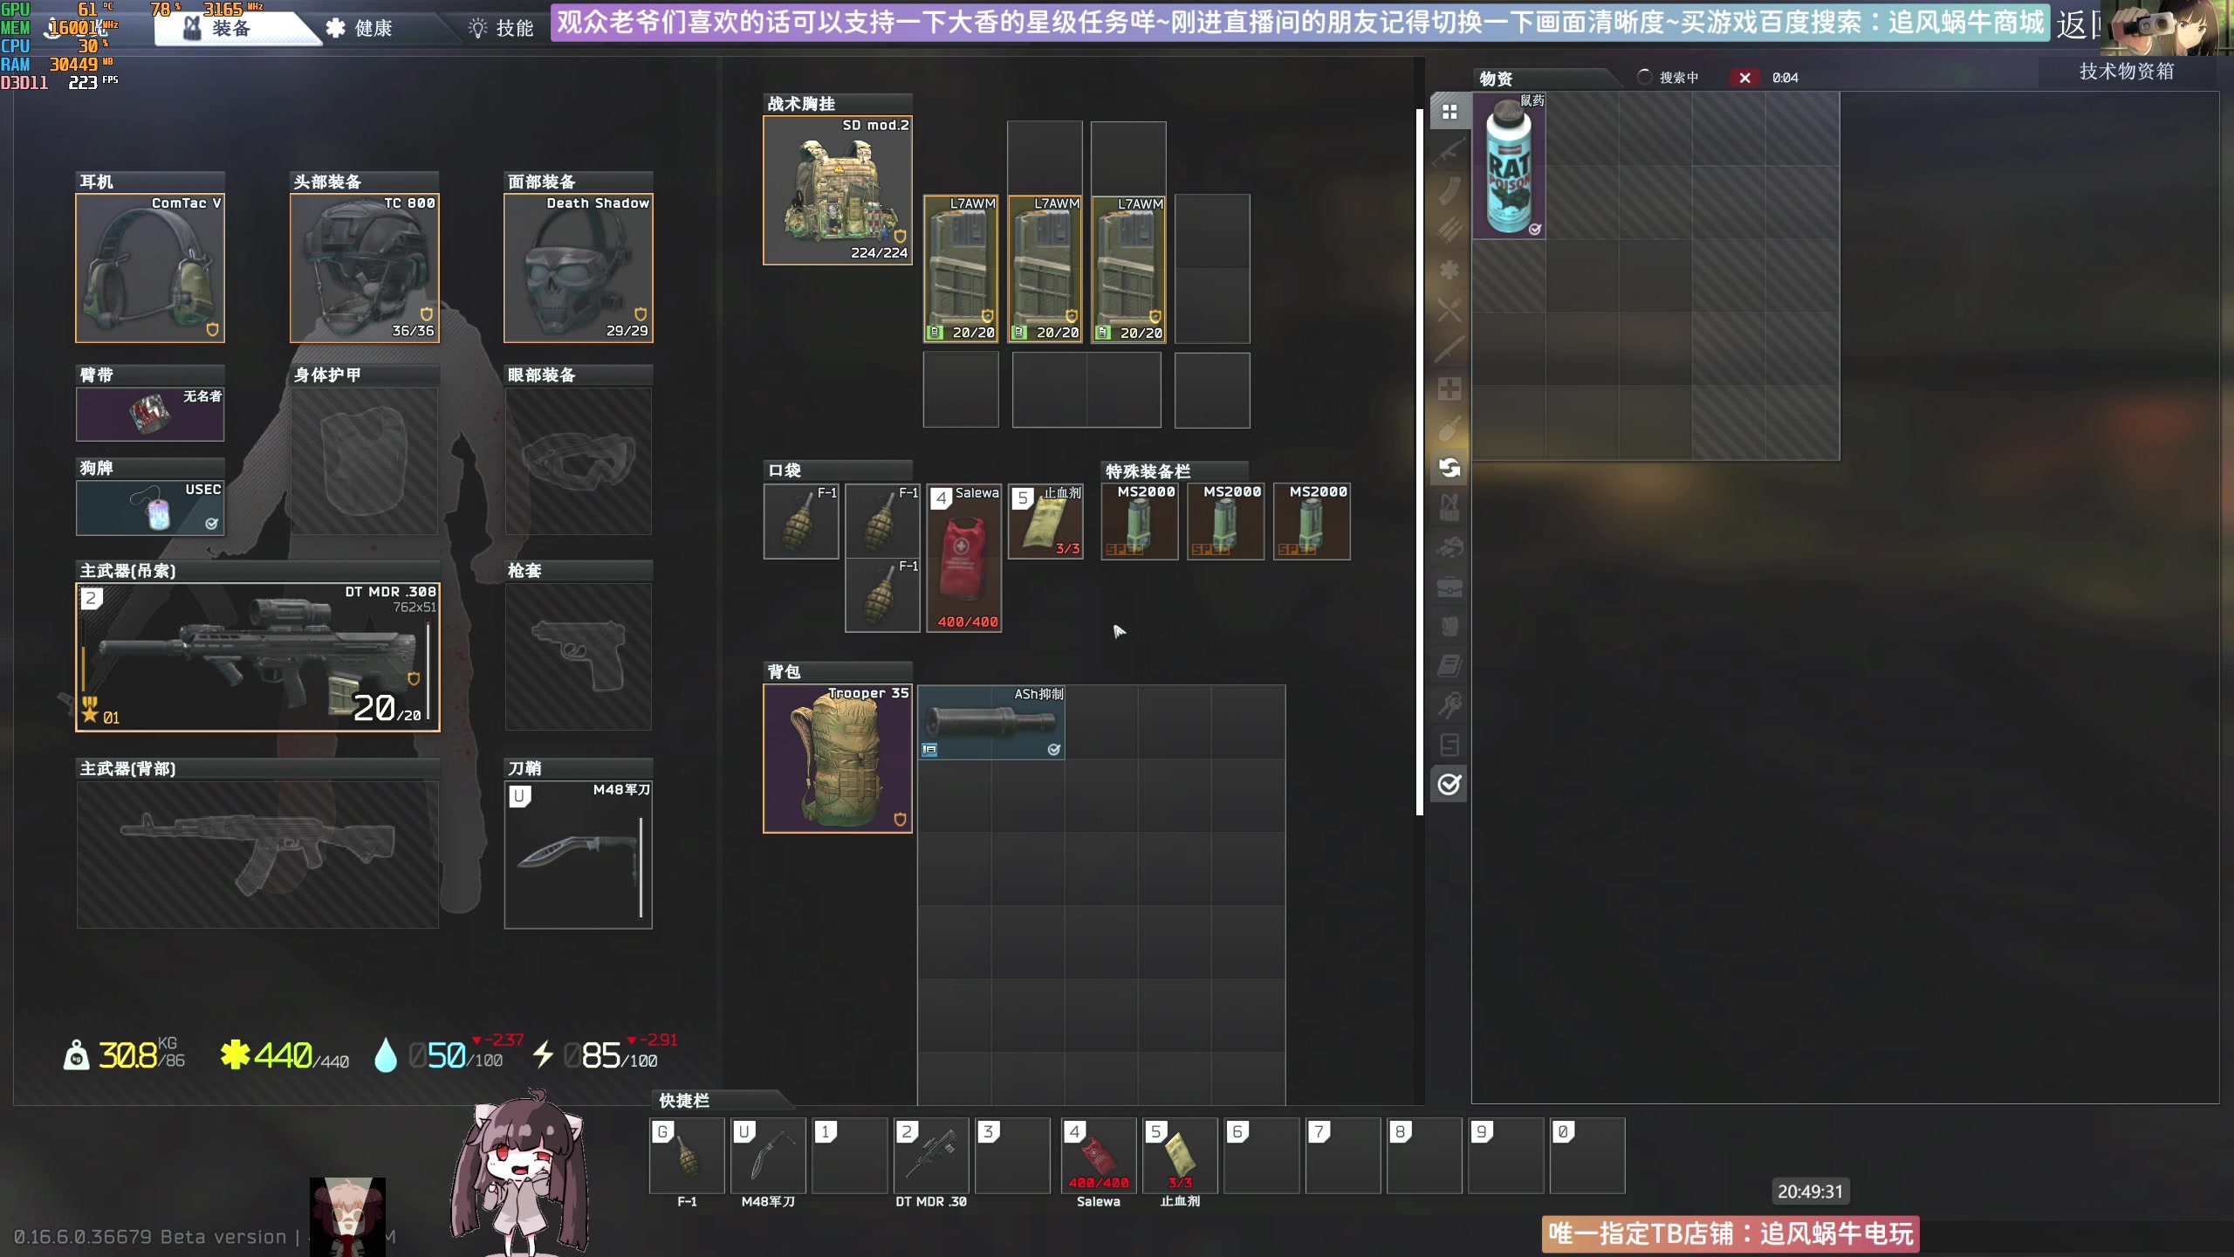
Task: Cancel searching with the red X
Action: [x=1744, y=78]
